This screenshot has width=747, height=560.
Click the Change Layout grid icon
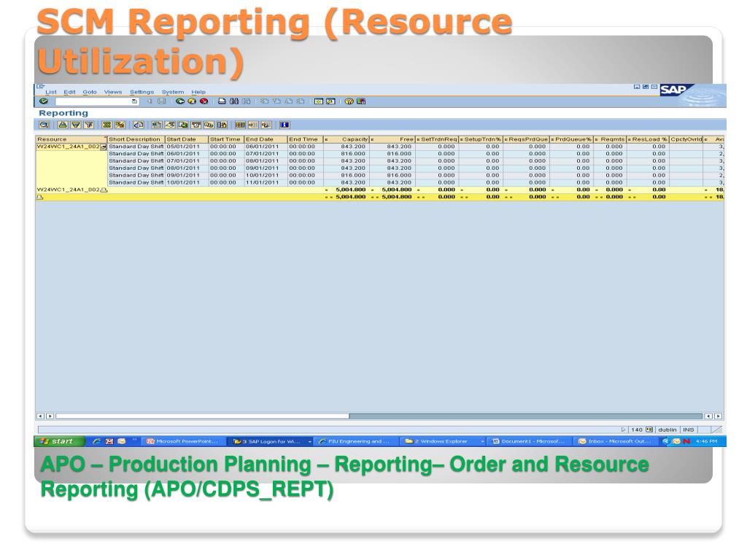[x=240, y=125]
